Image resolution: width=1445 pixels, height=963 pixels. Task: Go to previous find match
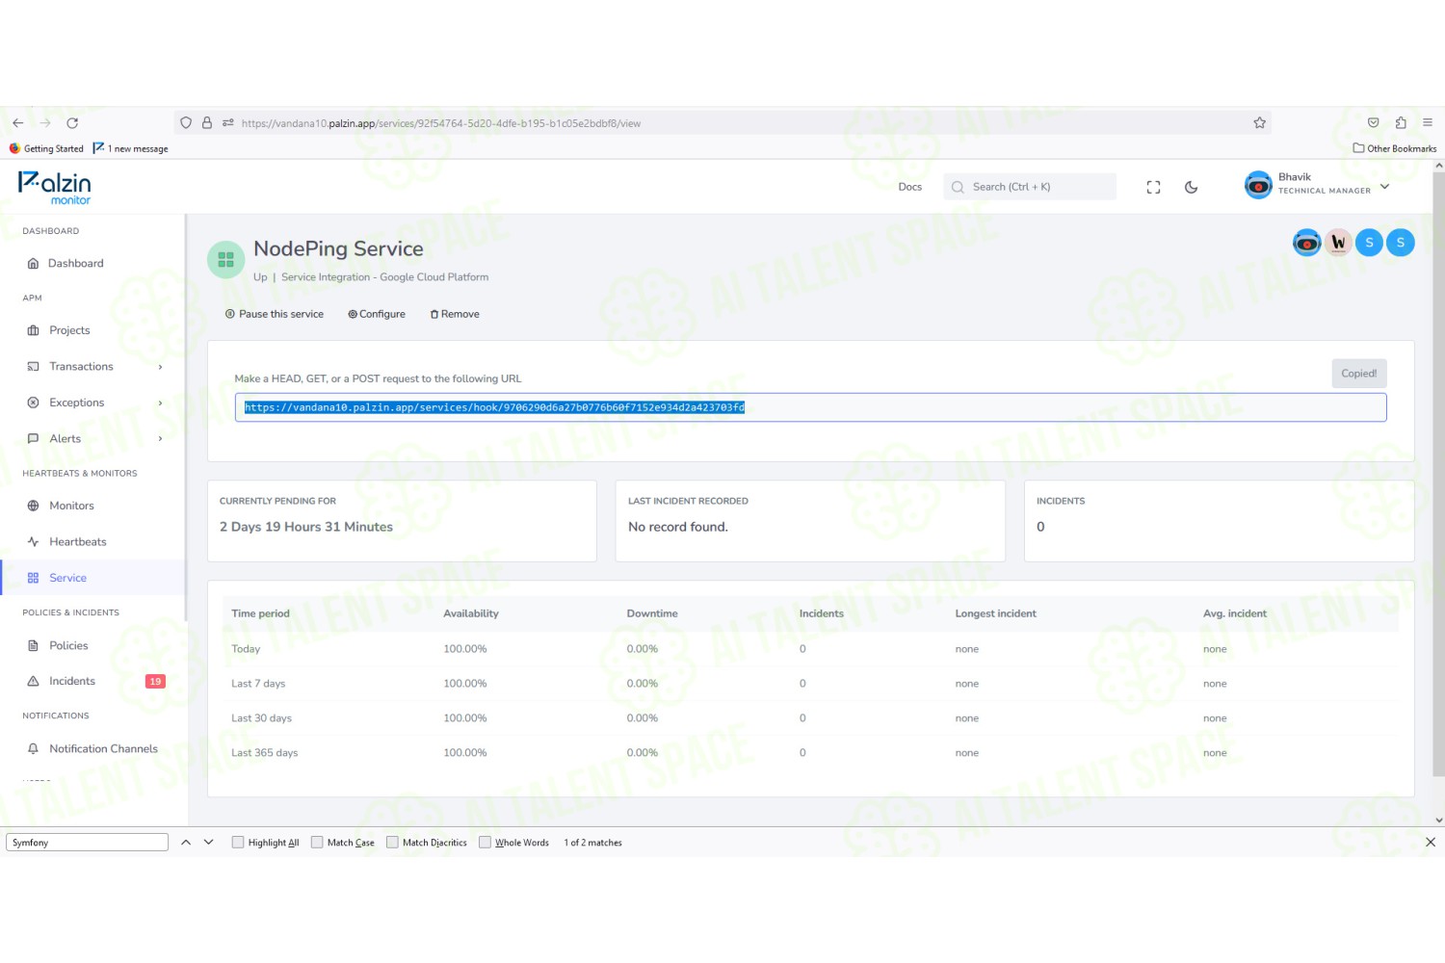tap(186, 843)
